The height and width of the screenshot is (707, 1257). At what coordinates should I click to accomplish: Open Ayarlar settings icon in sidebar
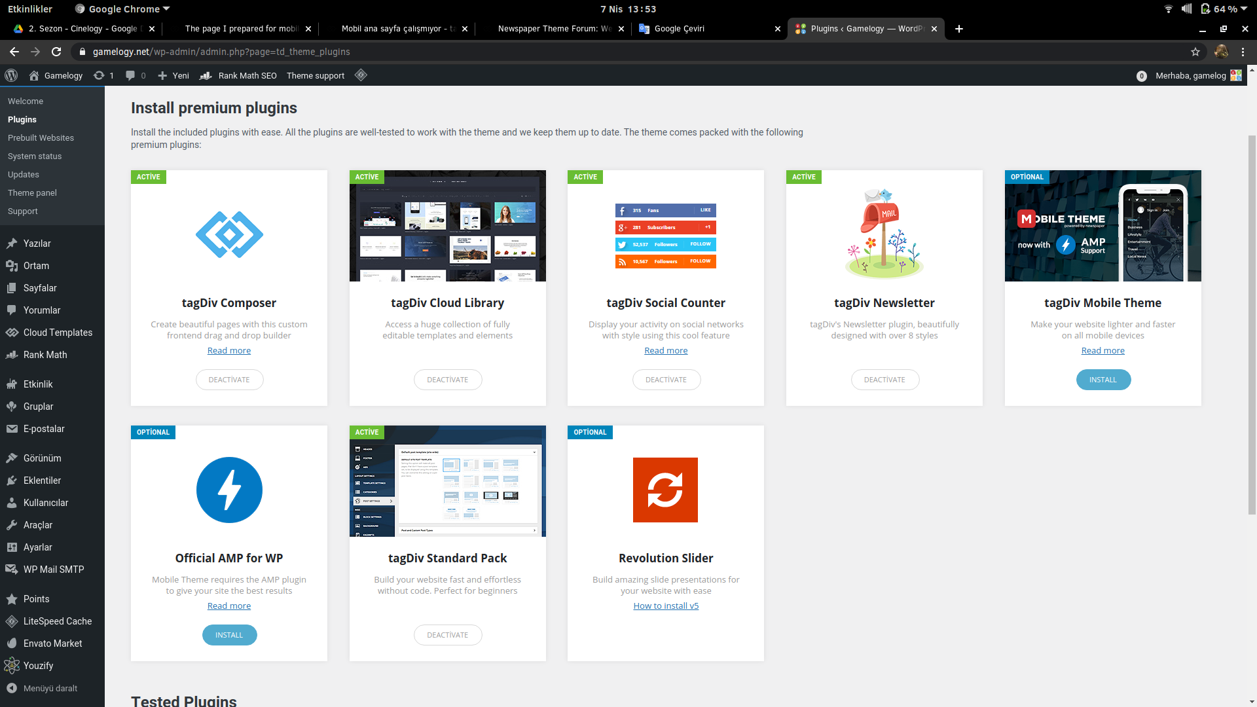click(x=12, y=547)
